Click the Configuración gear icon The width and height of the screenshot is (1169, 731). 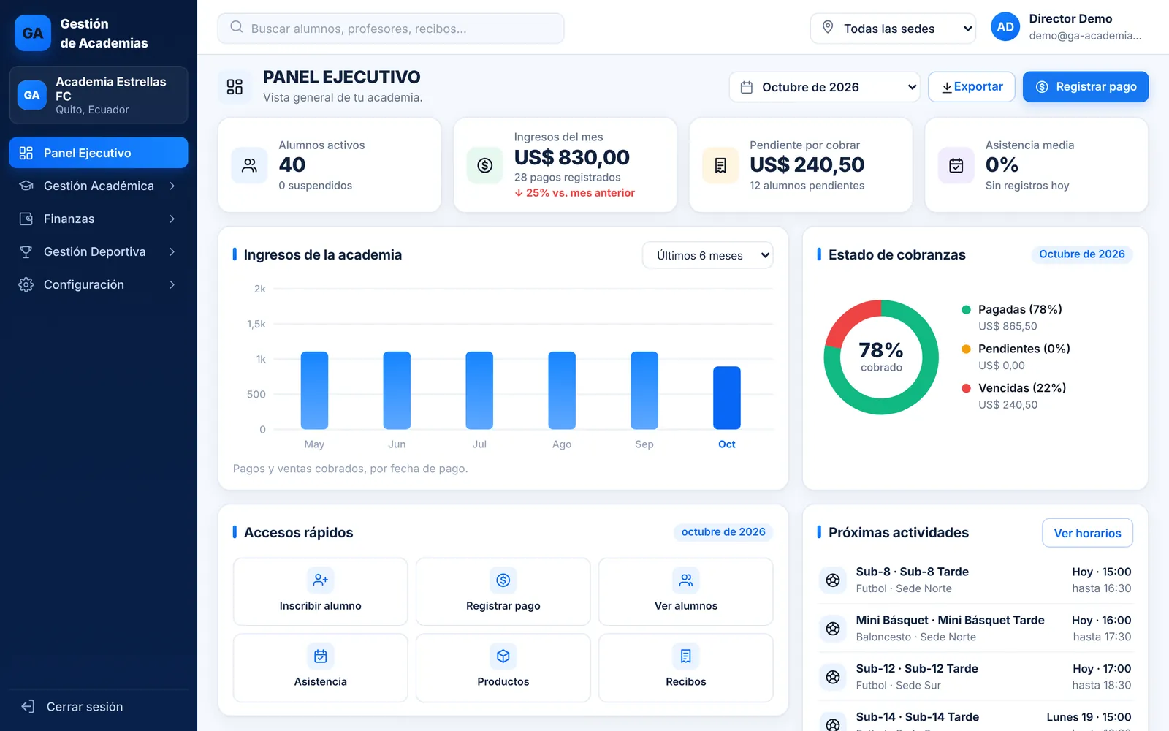pos(26,284)
